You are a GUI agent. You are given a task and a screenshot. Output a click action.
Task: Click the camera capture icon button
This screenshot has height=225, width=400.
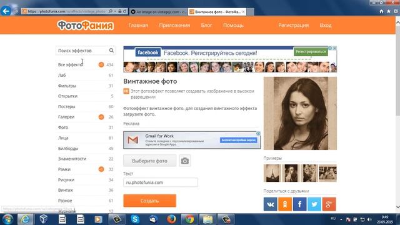pyautogui.click(x=185, y=161)
